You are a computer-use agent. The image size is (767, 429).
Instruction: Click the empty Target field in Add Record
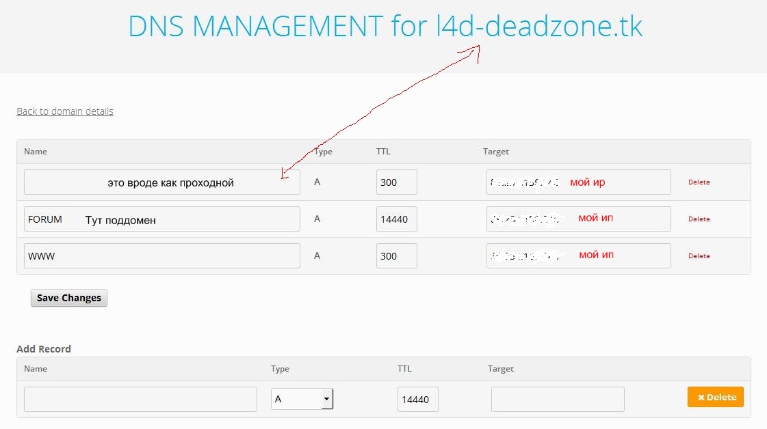tap(557, 400)
